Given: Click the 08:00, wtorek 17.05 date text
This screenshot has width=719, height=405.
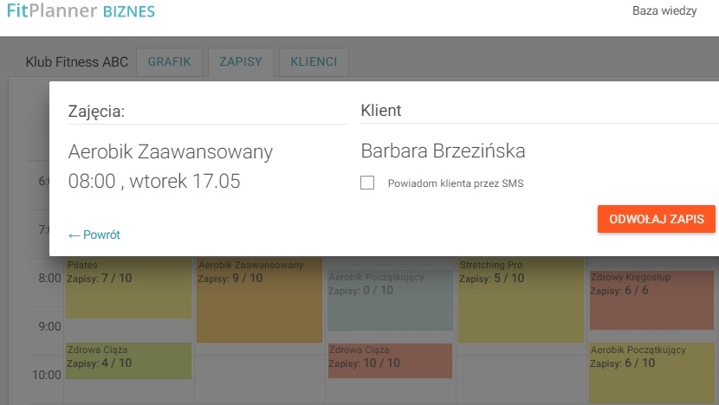Looking at the screenshot, I should click(154, 182).
